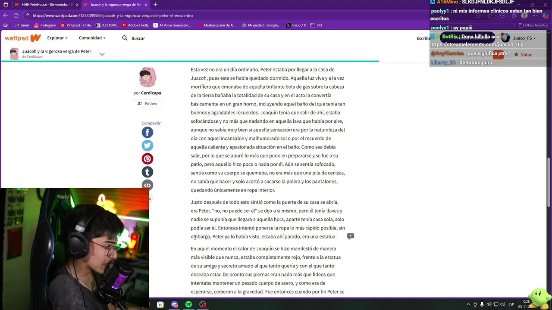Go back in the browser
Image resolution: width=552 pixels, height=310 pixels.
[6, 15]
